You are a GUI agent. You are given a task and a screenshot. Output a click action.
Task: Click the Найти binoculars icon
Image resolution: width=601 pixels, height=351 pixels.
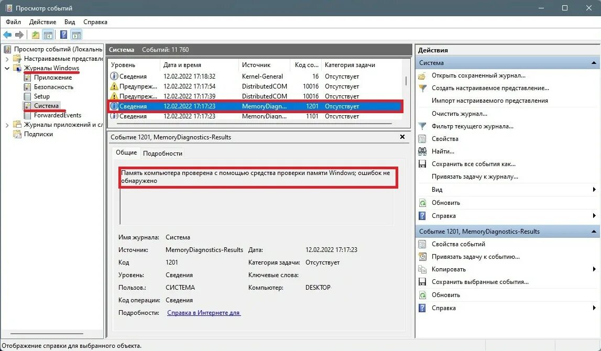[422, 151]
